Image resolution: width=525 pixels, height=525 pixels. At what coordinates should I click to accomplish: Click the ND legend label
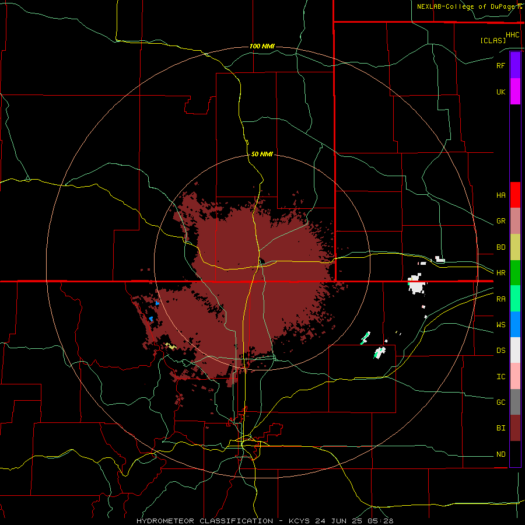click(501, 454)
